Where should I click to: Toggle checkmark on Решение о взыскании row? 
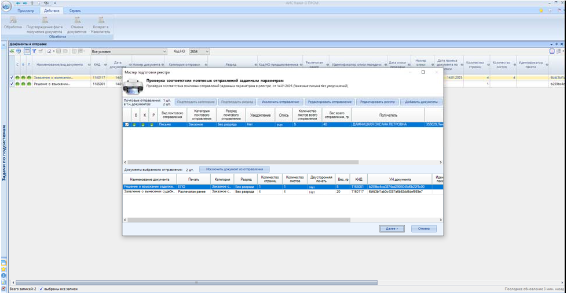point(11,84)
